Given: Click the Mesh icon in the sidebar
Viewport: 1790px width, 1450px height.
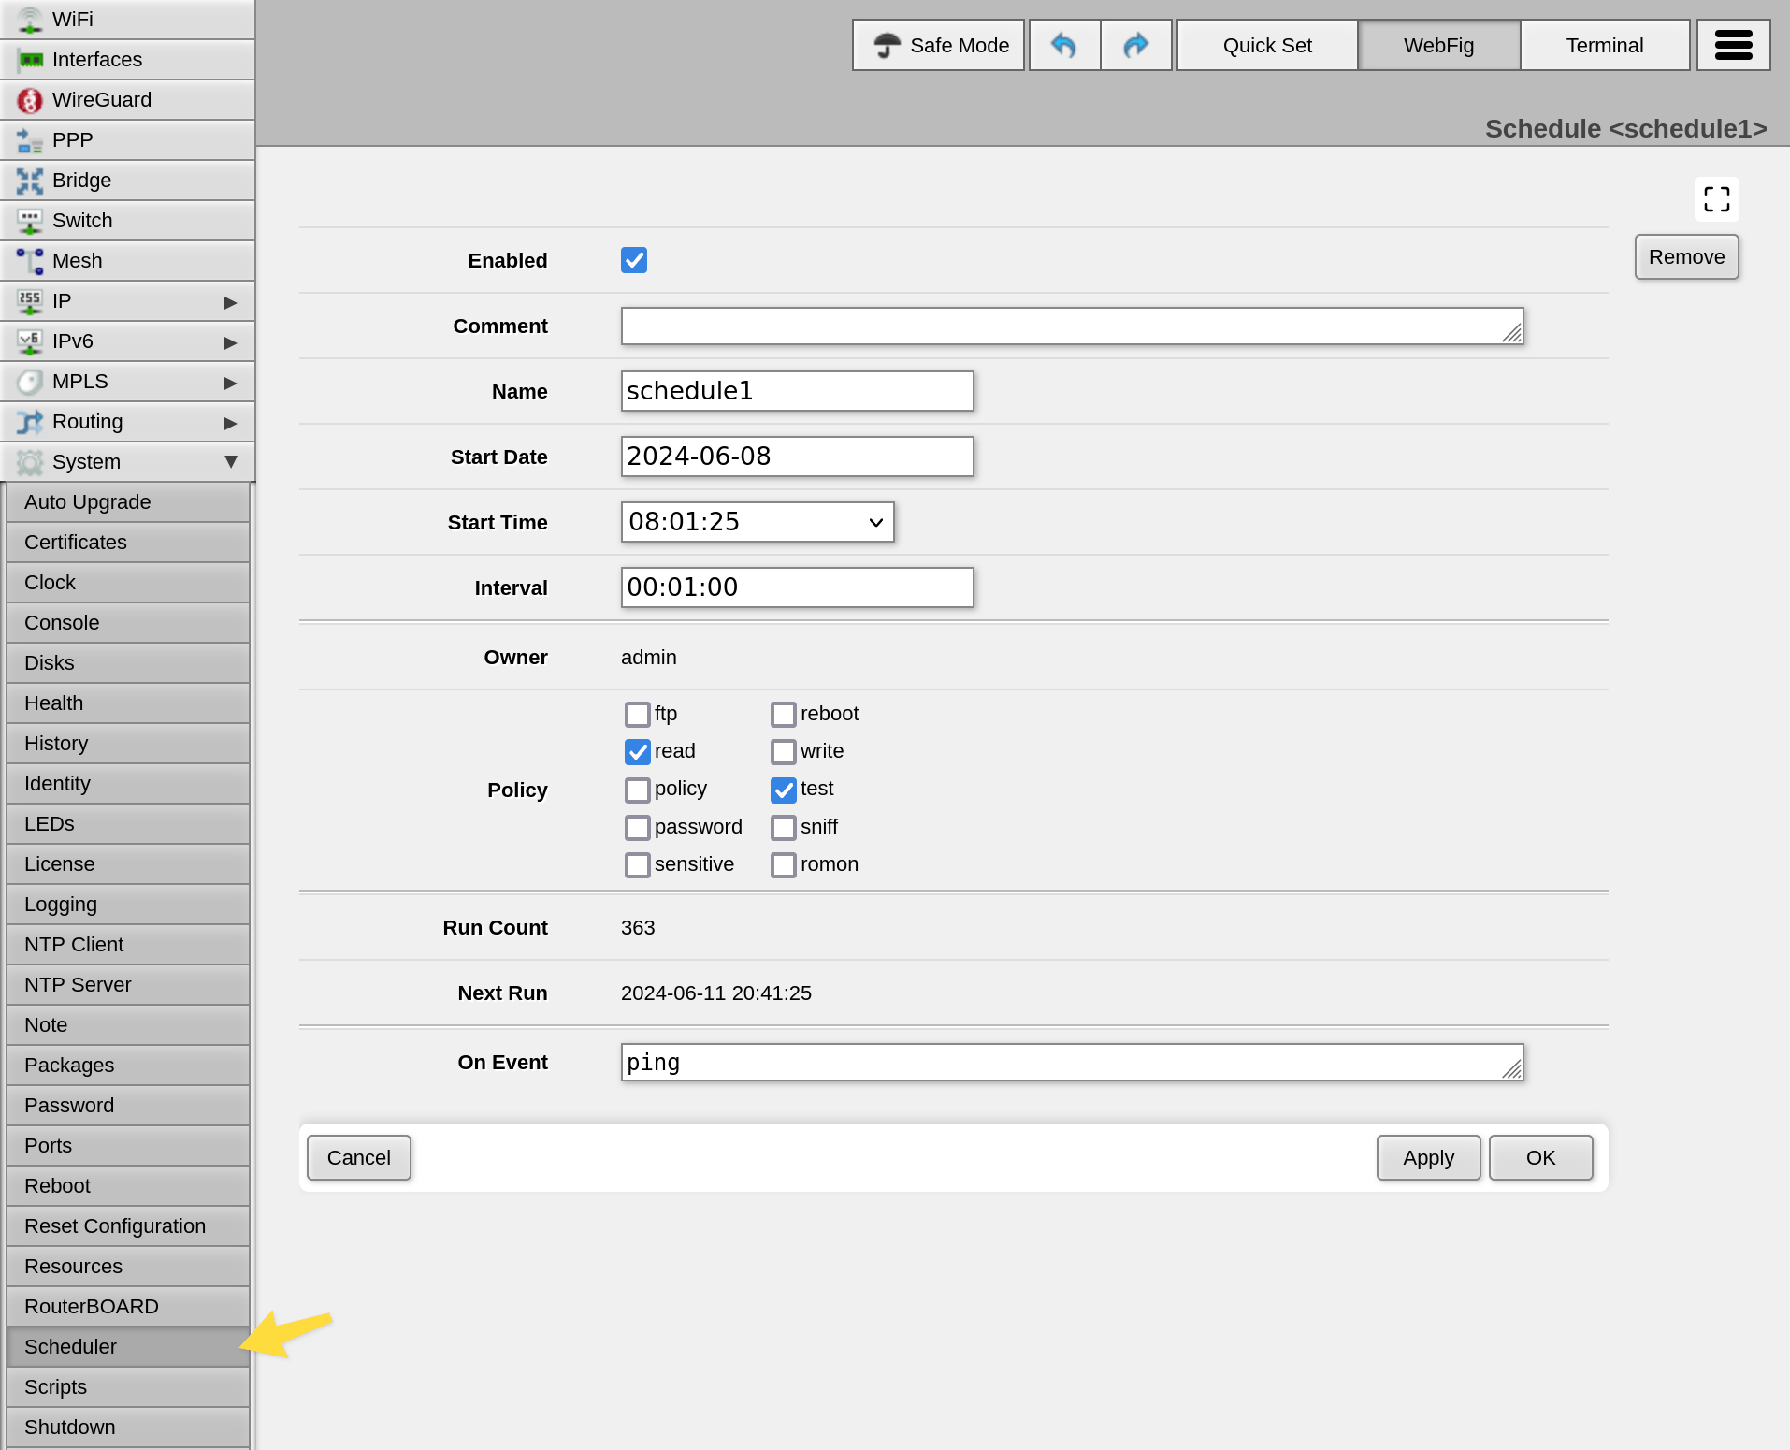Looking at the screenshot, I should pyautogui.click(x=29, y=261).
